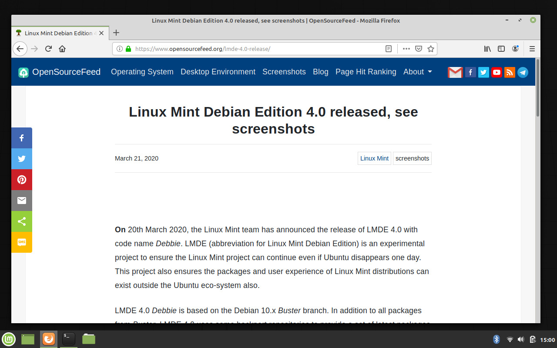Open the YouTube channel icon
This screenshot has height=348, width=557.
pyautogui.click(x=497, y=72)
